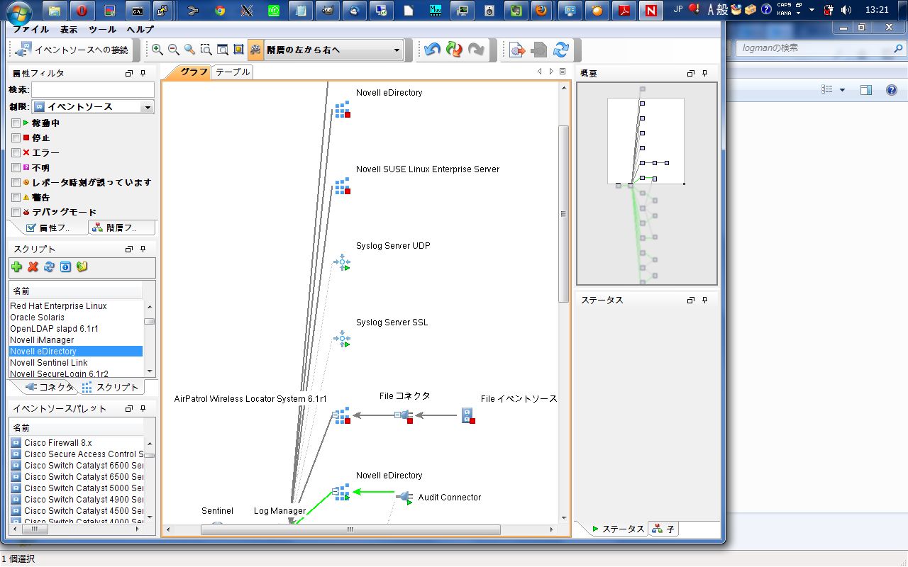Click the yellow folder icon in the script toolbar
This screenshot has height=567, width=908.
point(82,267)
